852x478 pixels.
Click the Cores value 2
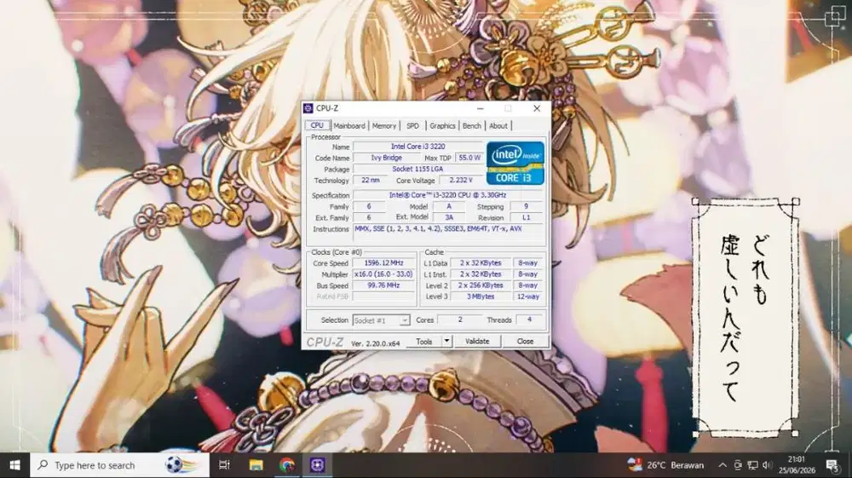[x=460, y=320]
